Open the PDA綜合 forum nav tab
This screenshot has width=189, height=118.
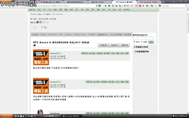point(92,35)
